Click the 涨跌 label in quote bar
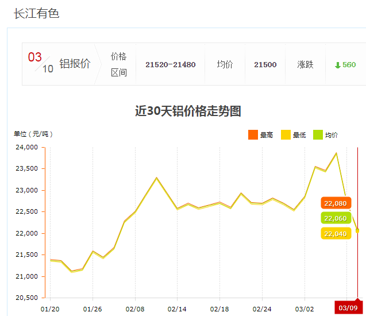366x316 pixels. [305, 65]
